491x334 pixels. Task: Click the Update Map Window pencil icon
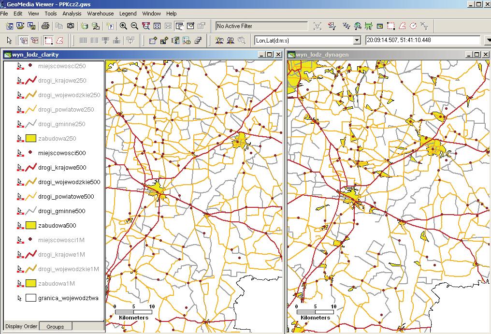[191, 26]
